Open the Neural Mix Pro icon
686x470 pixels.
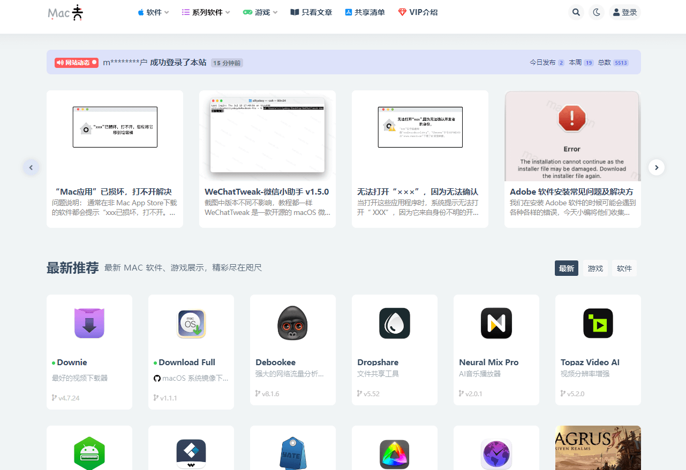[496, 323]
